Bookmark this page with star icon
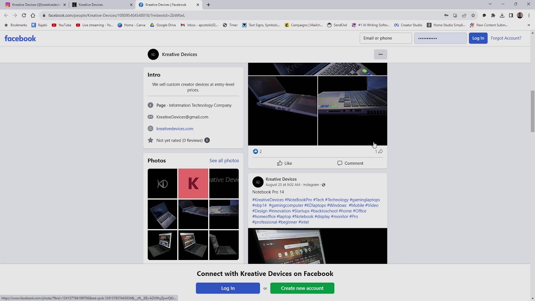This screenshot has height=301, width=535. pos(473,15)
